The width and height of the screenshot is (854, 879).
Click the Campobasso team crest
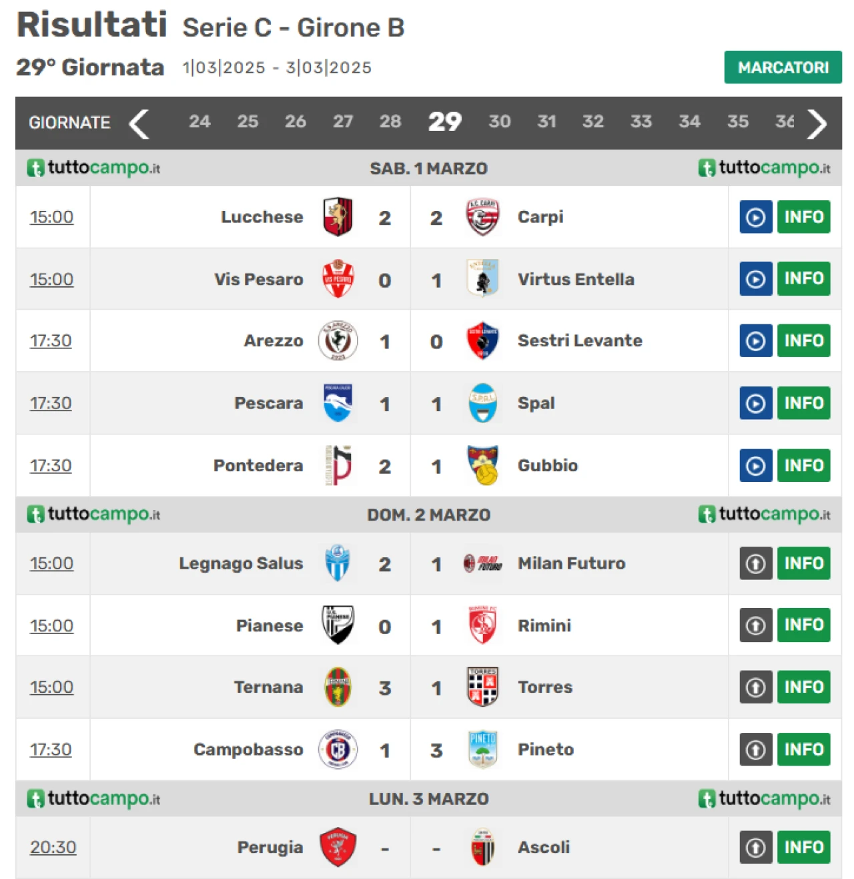(x=338, y=750)
